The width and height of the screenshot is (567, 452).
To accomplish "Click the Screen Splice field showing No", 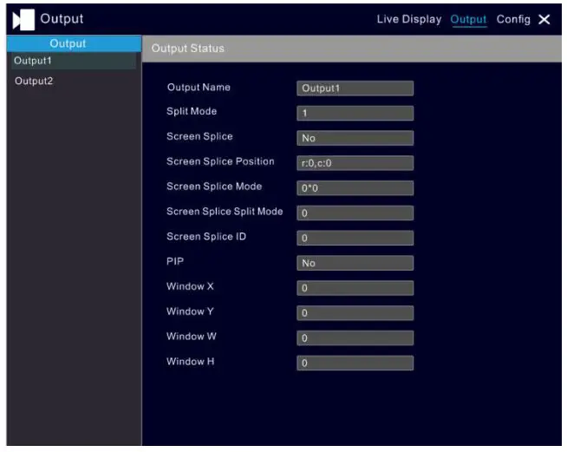I will (x=355, y=138).
